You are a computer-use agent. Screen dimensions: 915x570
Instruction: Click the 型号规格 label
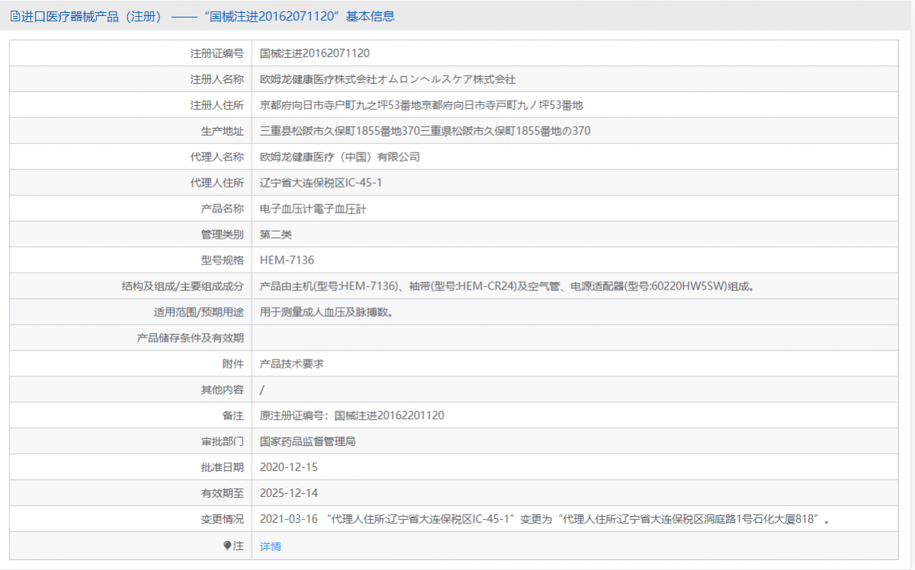point(223,261)
